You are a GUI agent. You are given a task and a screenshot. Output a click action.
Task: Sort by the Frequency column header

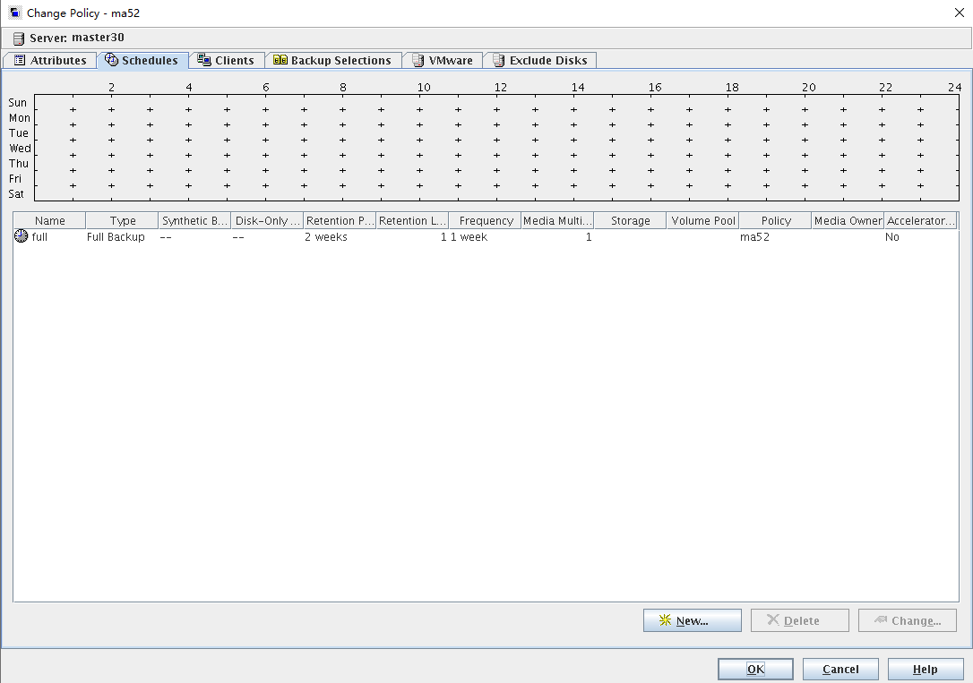tap(486, 221)
